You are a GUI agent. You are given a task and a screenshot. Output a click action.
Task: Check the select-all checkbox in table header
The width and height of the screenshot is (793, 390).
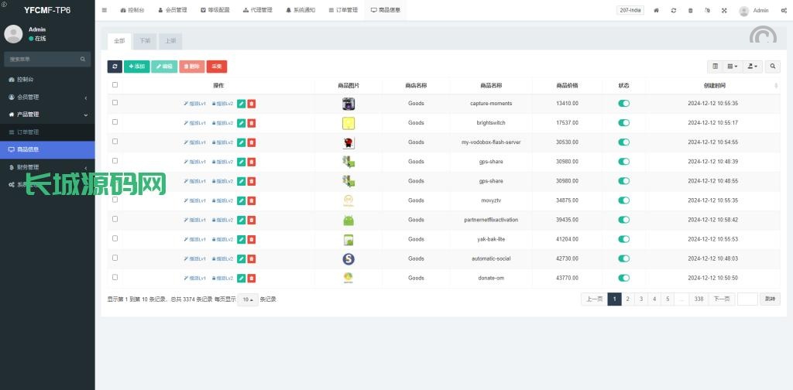pyautogui.click(x=115, y=85)
